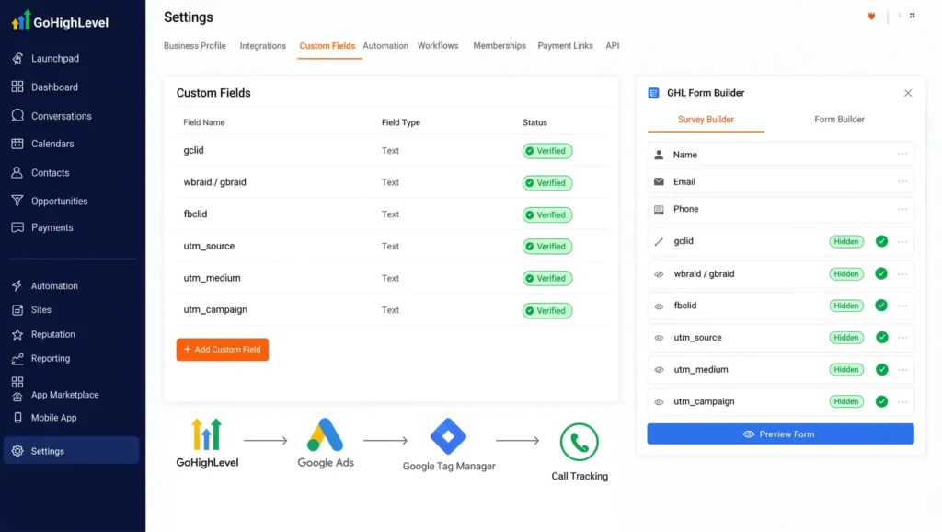Click the Payments card icon
The height and width of the screenshot is (532, 942).
[x=17, y=227]
